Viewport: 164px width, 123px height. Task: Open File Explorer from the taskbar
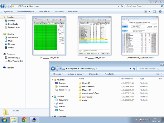click(x=14, y=120)
